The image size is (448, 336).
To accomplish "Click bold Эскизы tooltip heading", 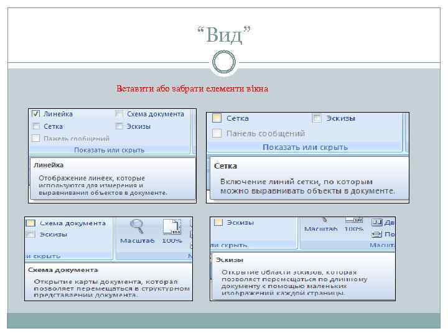I will point(230,260).
